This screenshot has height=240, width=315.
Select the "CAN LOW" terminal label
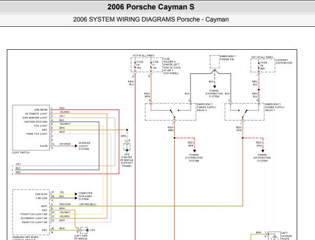pos(41,198)
